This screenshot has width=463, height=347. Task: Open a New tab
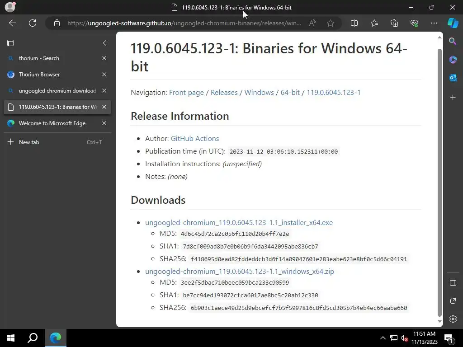57,142
